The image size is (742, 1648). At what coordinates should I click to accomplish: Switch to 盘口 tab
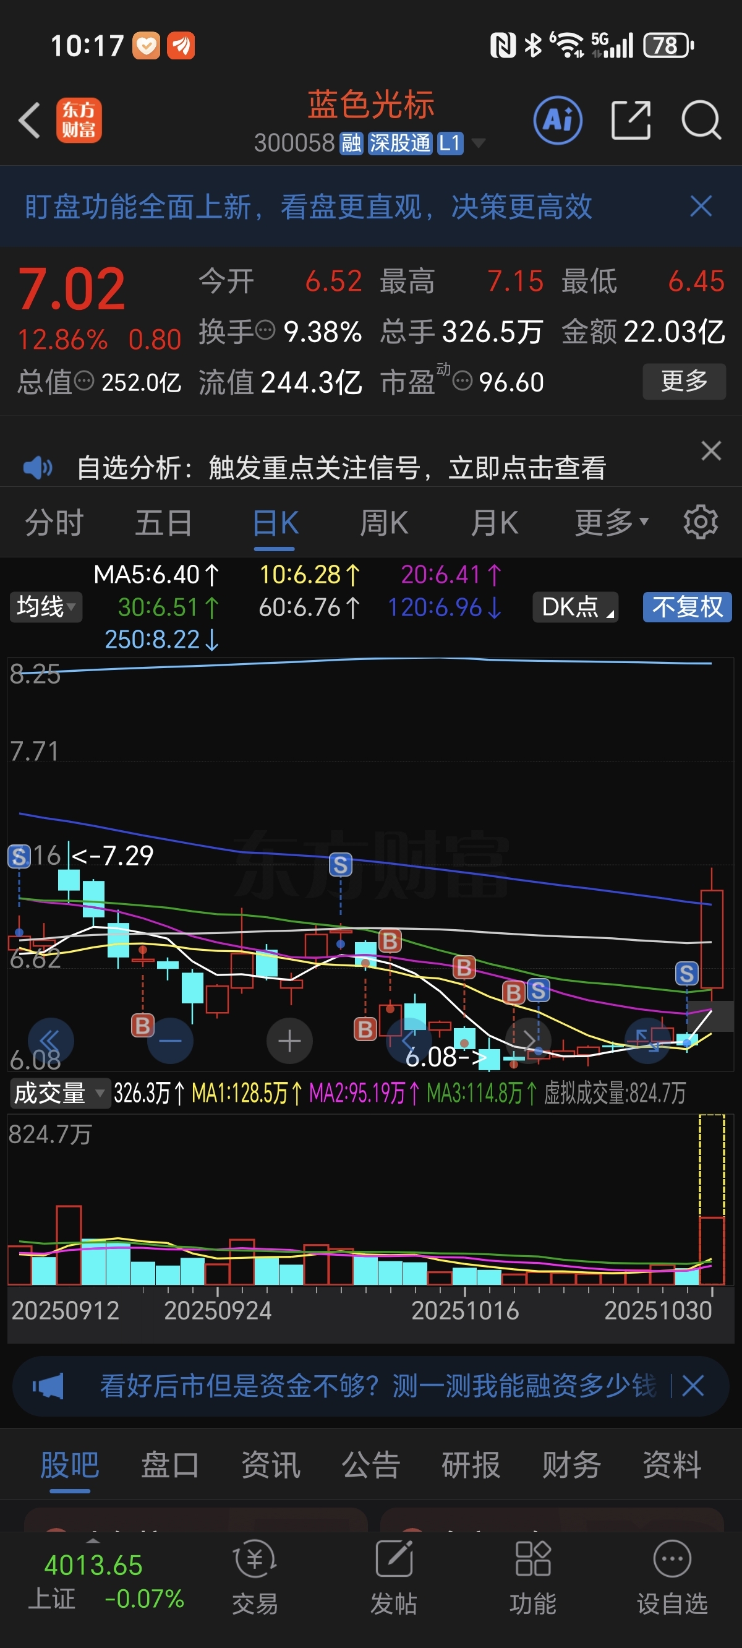coord(170,1464)
